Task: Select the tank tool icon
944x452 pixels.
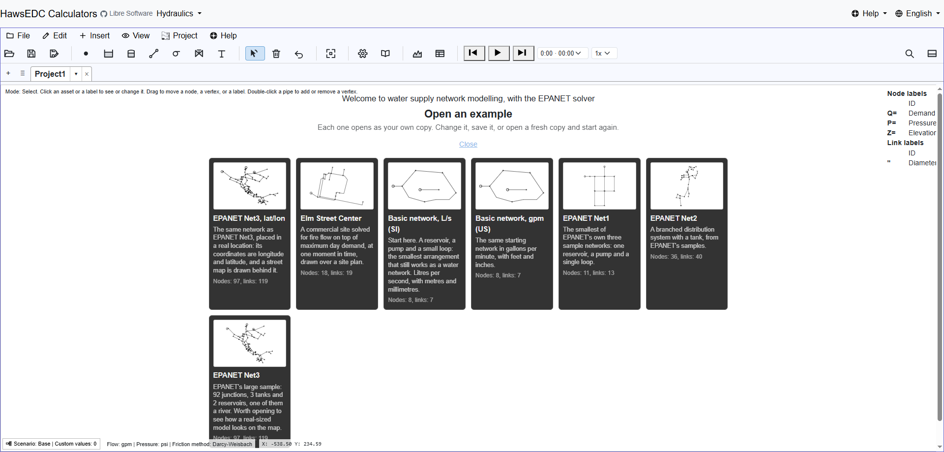Action: (x=131, y=54)
